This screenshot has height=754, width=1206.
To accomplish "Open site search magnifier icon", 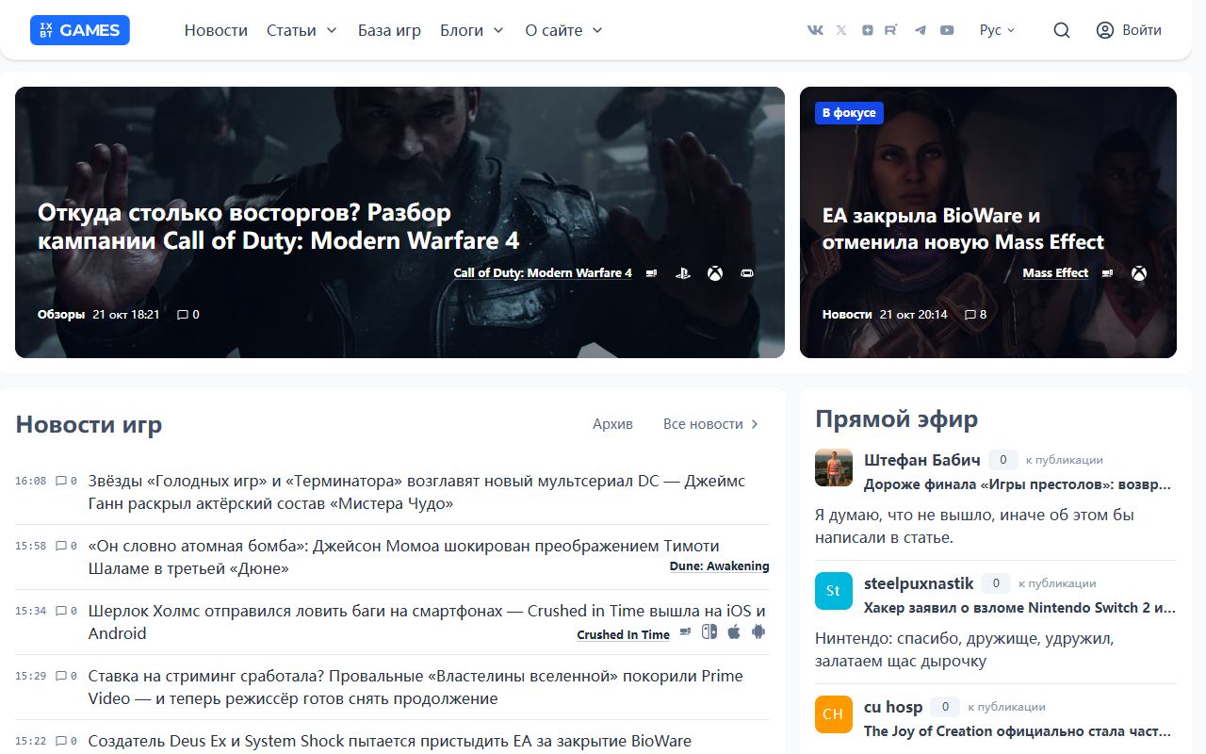I will tap(1062, 30).
